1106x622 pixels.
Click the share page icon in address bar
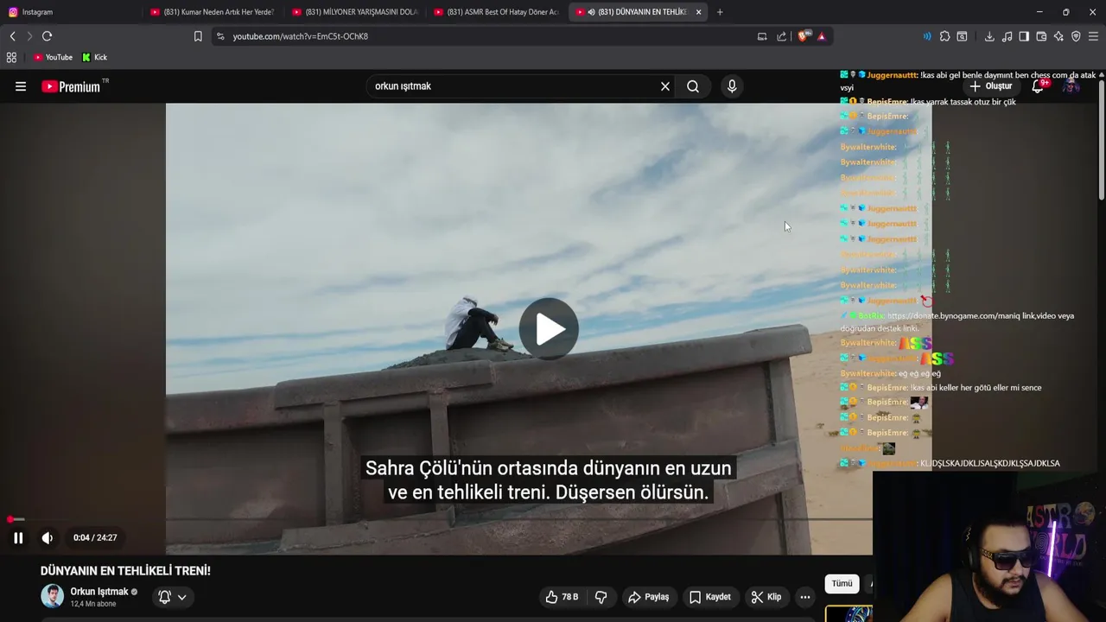(x=782, y=36)
